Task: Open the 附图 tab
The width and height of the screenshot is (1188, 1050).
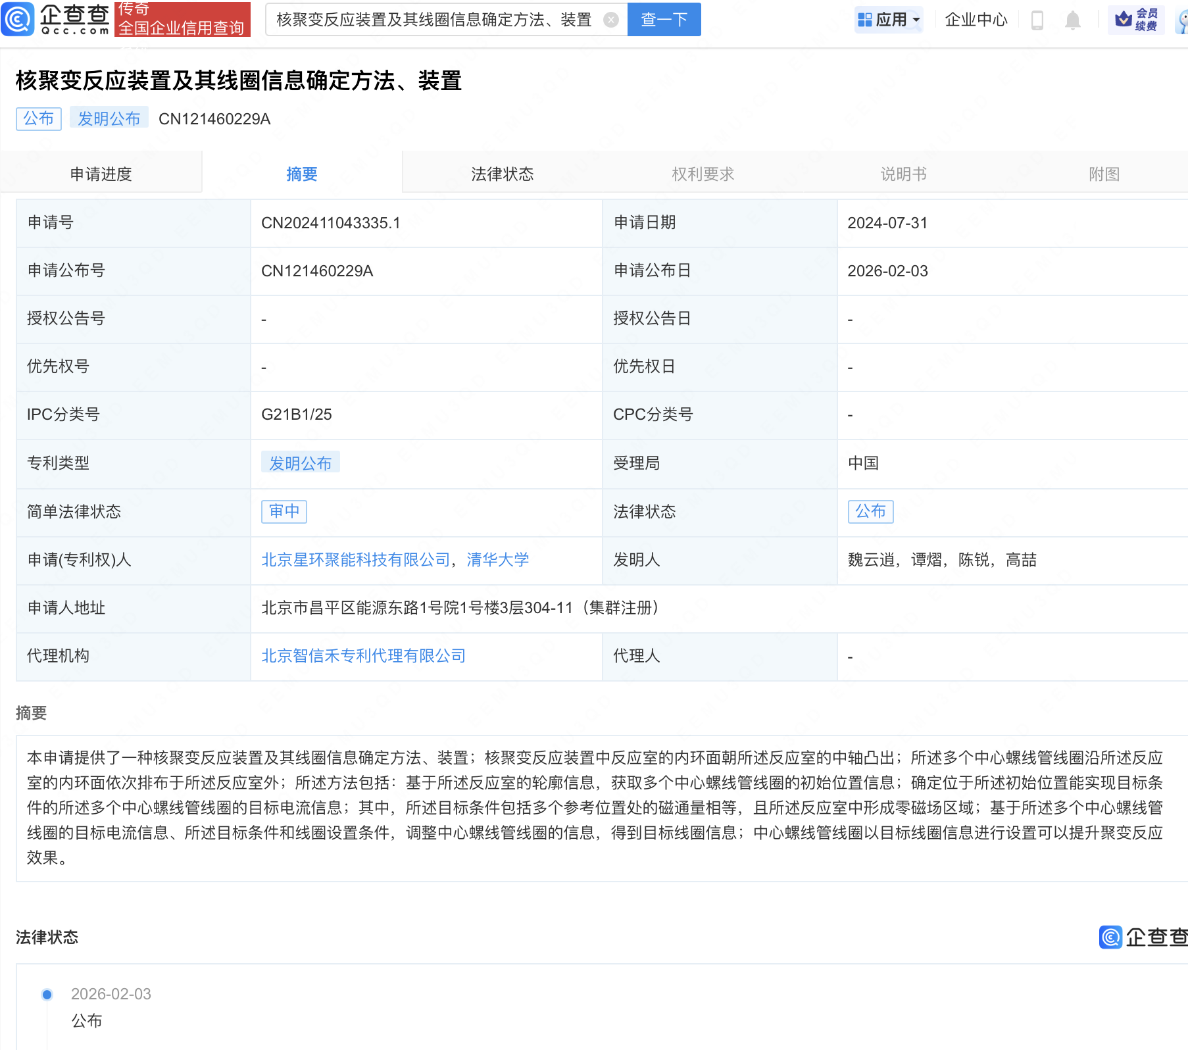Action: coord(1103,174)
